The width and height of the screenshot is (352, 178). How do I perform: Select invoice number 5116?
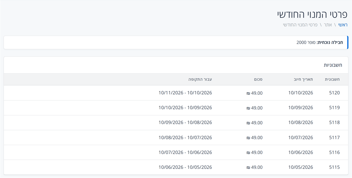[x=334, y=152]
